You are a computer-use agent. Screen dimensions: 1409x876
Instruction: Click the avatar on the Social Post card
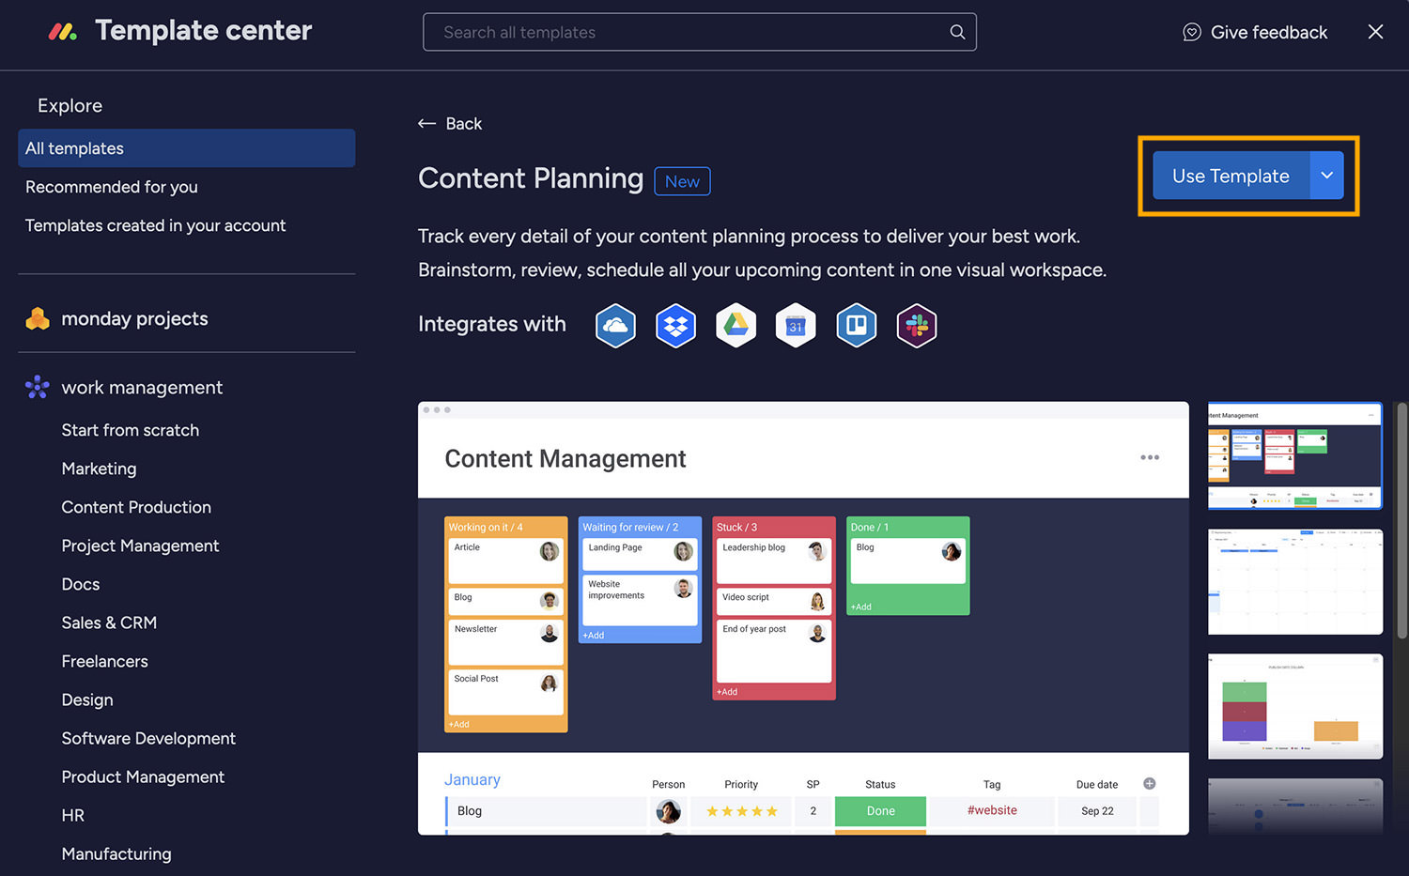point(550,683)
